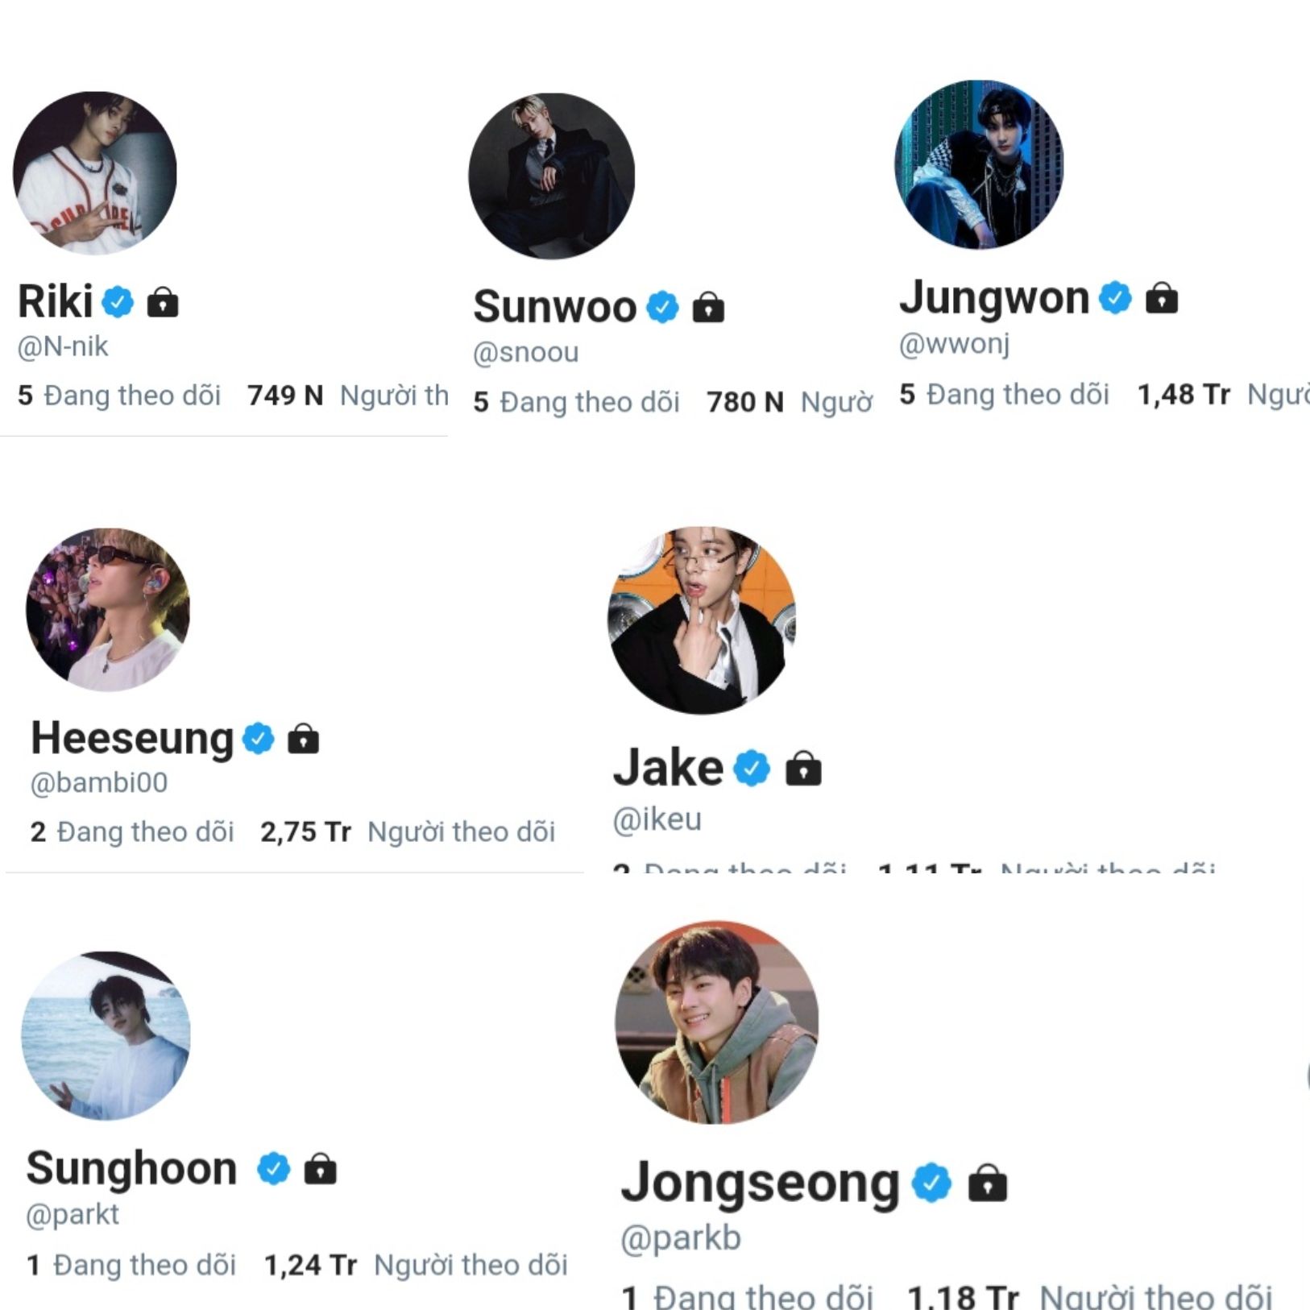Click the padlock icon beside Heeseung's name
This screenshot has width=1310, height=1310.
304,738
